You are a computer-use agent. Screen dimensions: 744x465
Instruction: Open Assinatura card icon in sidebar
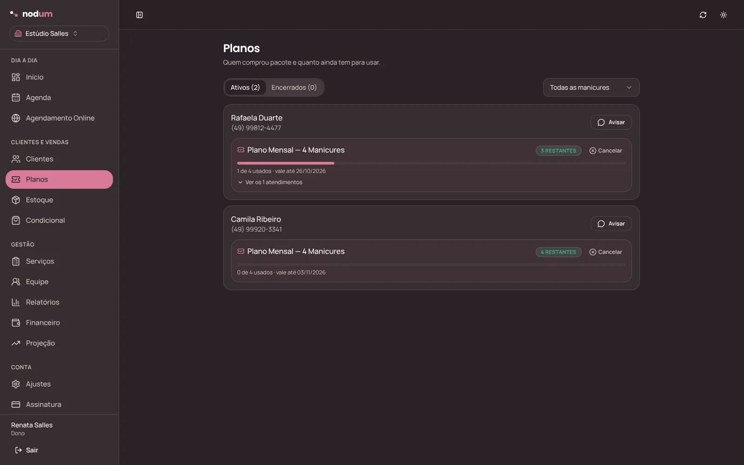pyautogui.click(x=16, y=405)
